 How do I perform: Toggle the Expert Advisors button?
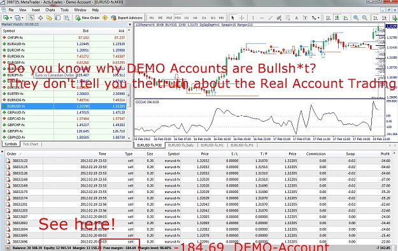[x=127, y=18]
